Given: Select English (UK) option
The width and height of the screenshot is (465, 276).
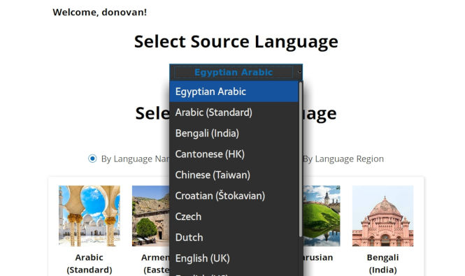Looking at the screenshot, I should point(234,259).
